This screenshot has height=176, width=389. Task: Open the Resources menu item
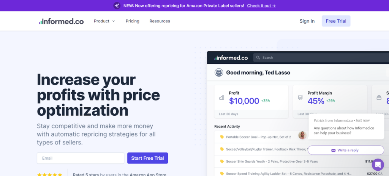160,21
